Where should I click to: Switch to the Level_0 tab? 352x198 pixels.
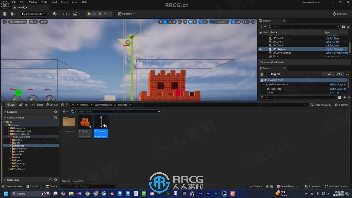coord(22,7)
